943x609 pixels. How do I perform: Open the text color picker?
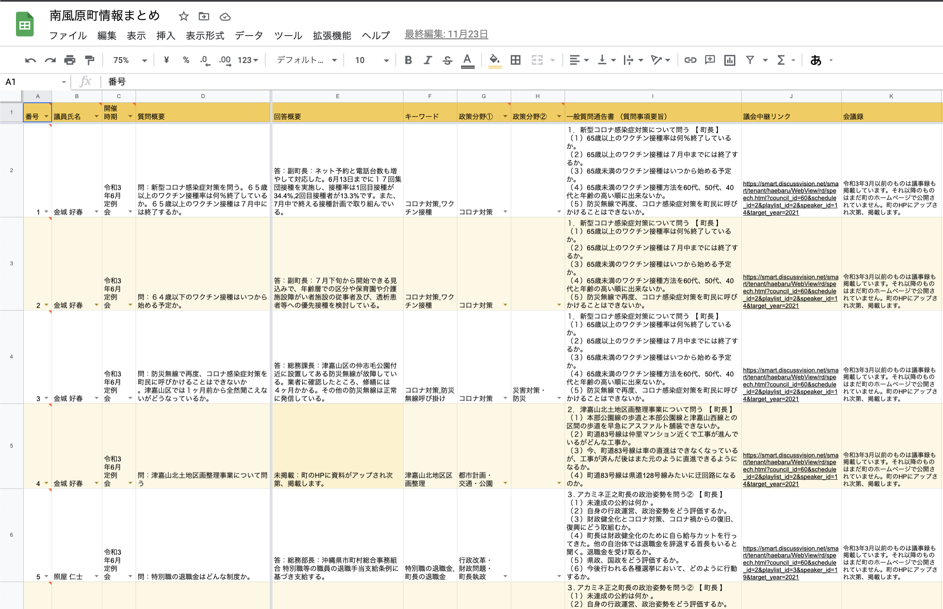(x=467, y=60)
